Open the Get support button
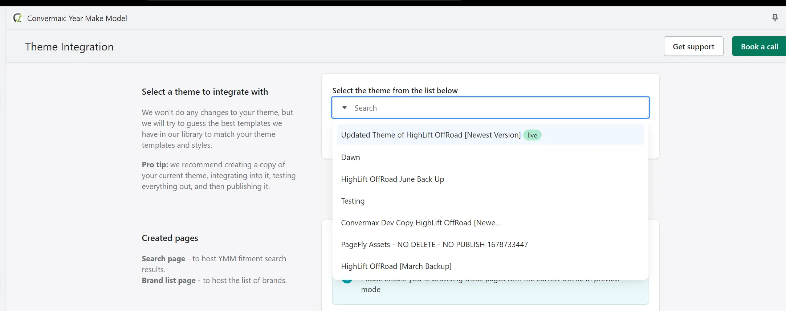The width and height of the screenshot is (786, 311). [693, 46]
